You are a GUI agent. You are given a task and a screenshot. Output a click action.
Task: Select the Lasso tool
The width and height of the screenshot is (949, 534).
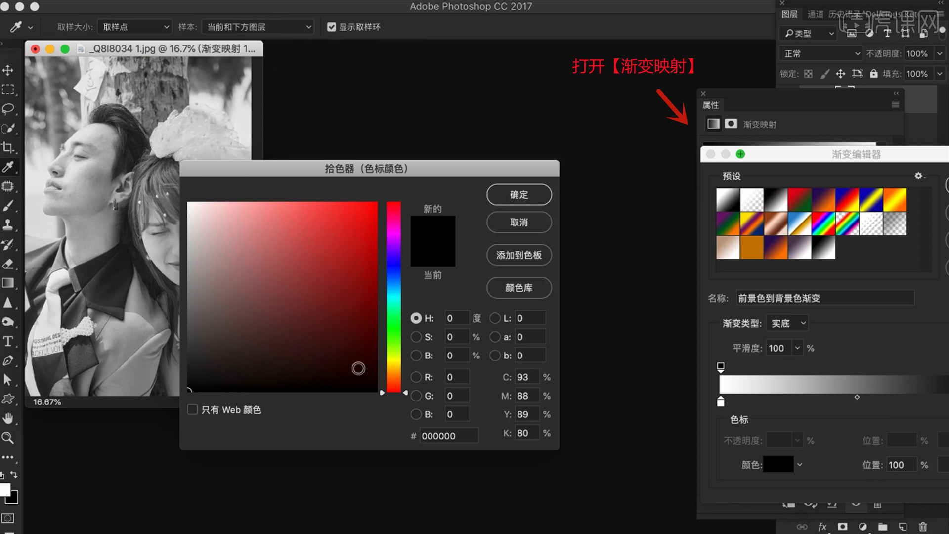[8, 109]
